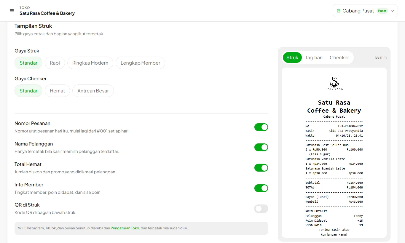Turn off the Total Hemat switch
This screenshot has height=243, width=405.
pos(261,168)
